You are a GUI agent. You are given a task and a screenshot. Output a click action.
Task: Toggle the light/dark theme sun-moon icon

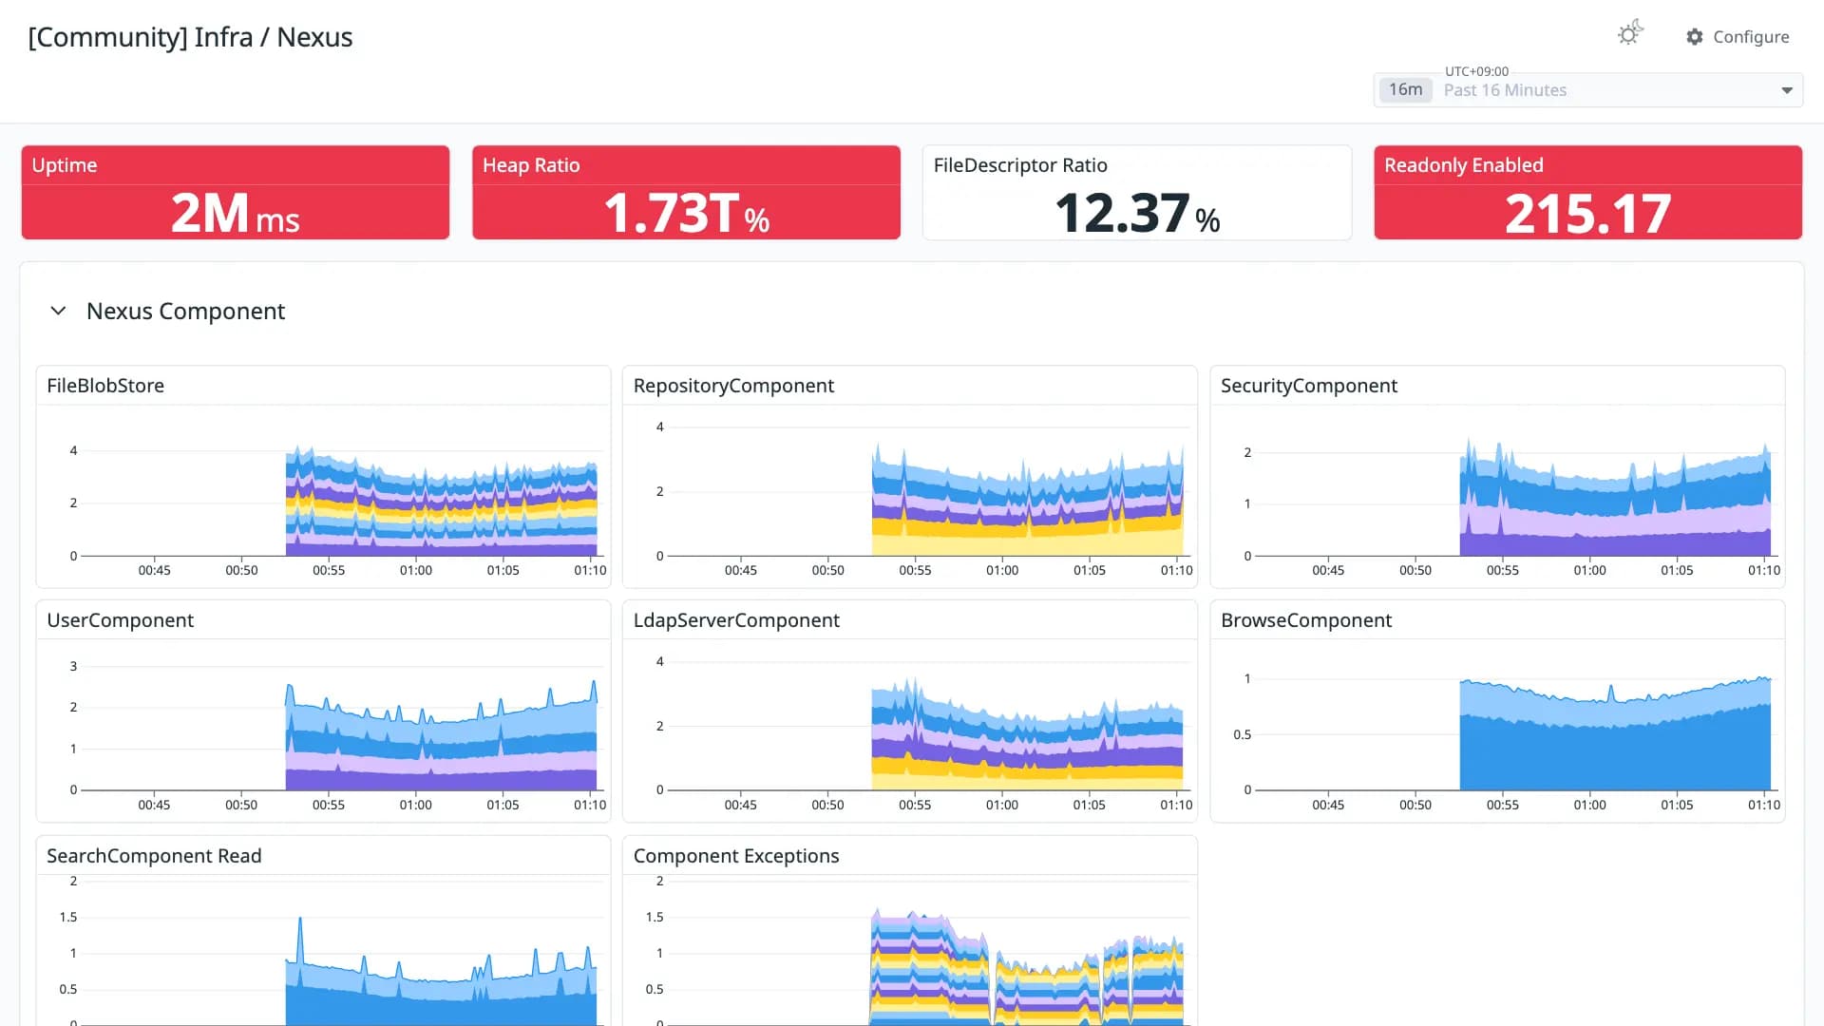coord(1630,34)
